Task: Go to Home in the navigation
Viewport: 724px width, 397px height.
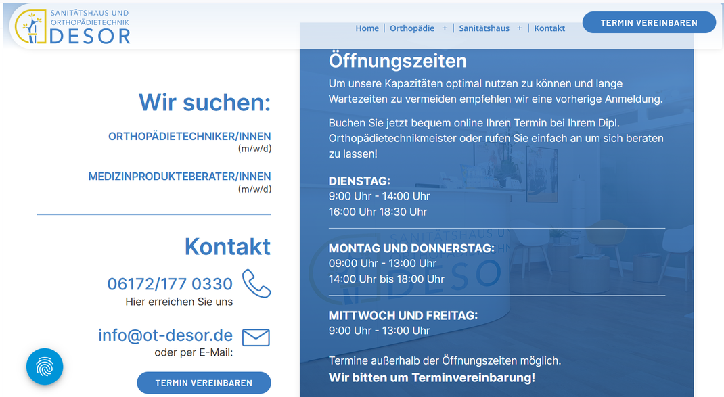Action: (367, 28)
